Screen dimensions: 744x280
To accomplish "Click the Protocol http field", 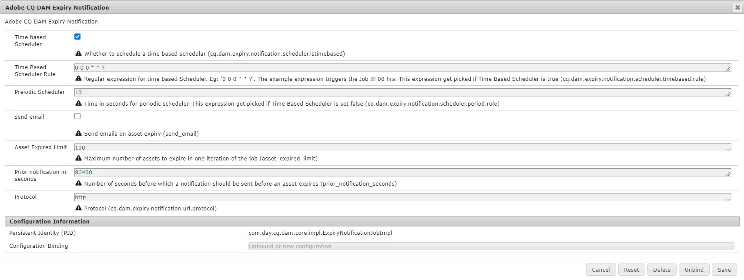I will pyautogui.click(x=402, y=197).
